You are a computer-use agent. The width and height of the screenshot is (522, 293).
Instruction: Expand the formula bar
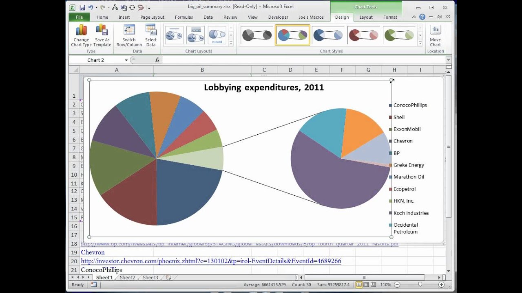pos(449,60)
